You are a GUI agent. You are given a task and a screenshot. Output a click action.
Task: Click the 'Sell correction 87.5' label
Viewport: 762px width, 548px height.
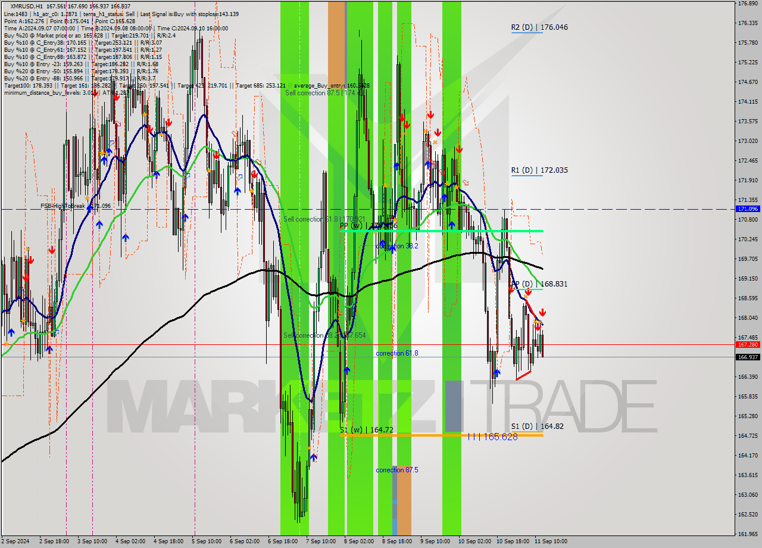pos(324,93)
